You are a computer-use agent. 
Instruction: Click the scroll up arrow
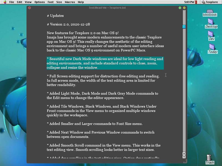tap(184, 154)
